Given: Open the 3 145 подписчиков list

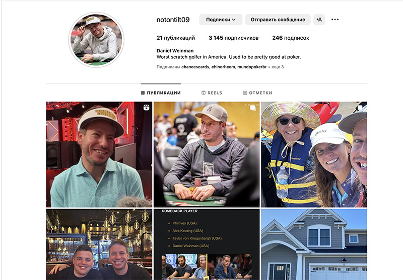Looking at the screenshot, I should click(x=234, y=38).
